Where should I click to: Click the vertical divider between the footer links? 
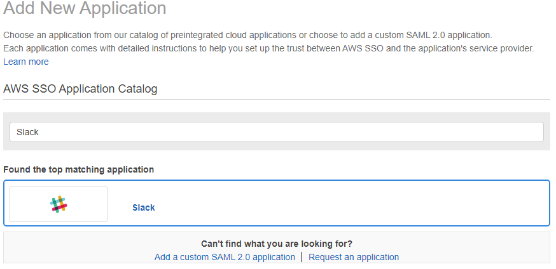[x=302, y=257]
